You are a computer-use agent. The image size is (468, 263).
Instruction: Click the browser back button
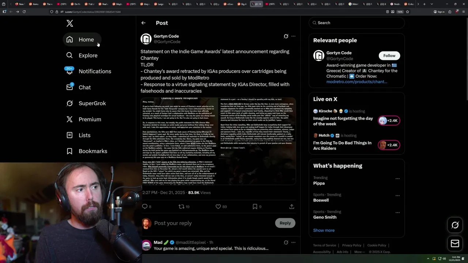pos(11,12)
